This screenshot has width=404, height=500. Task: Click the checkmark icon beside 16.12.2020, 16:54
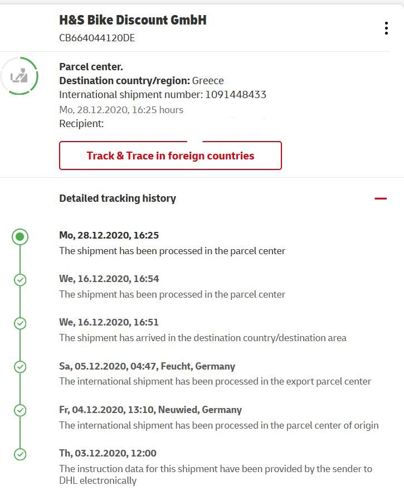click(x=20, y=280)
